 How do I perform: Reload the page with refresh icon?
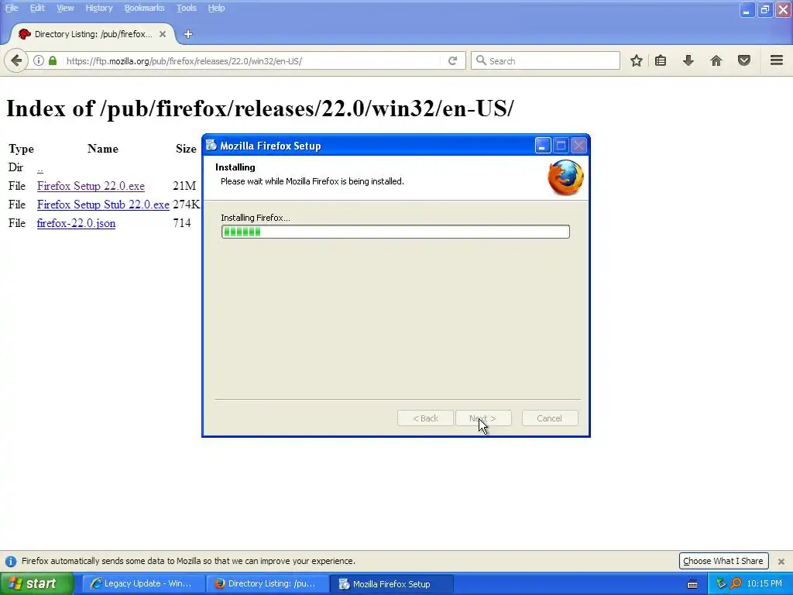[x=452, y=60]
